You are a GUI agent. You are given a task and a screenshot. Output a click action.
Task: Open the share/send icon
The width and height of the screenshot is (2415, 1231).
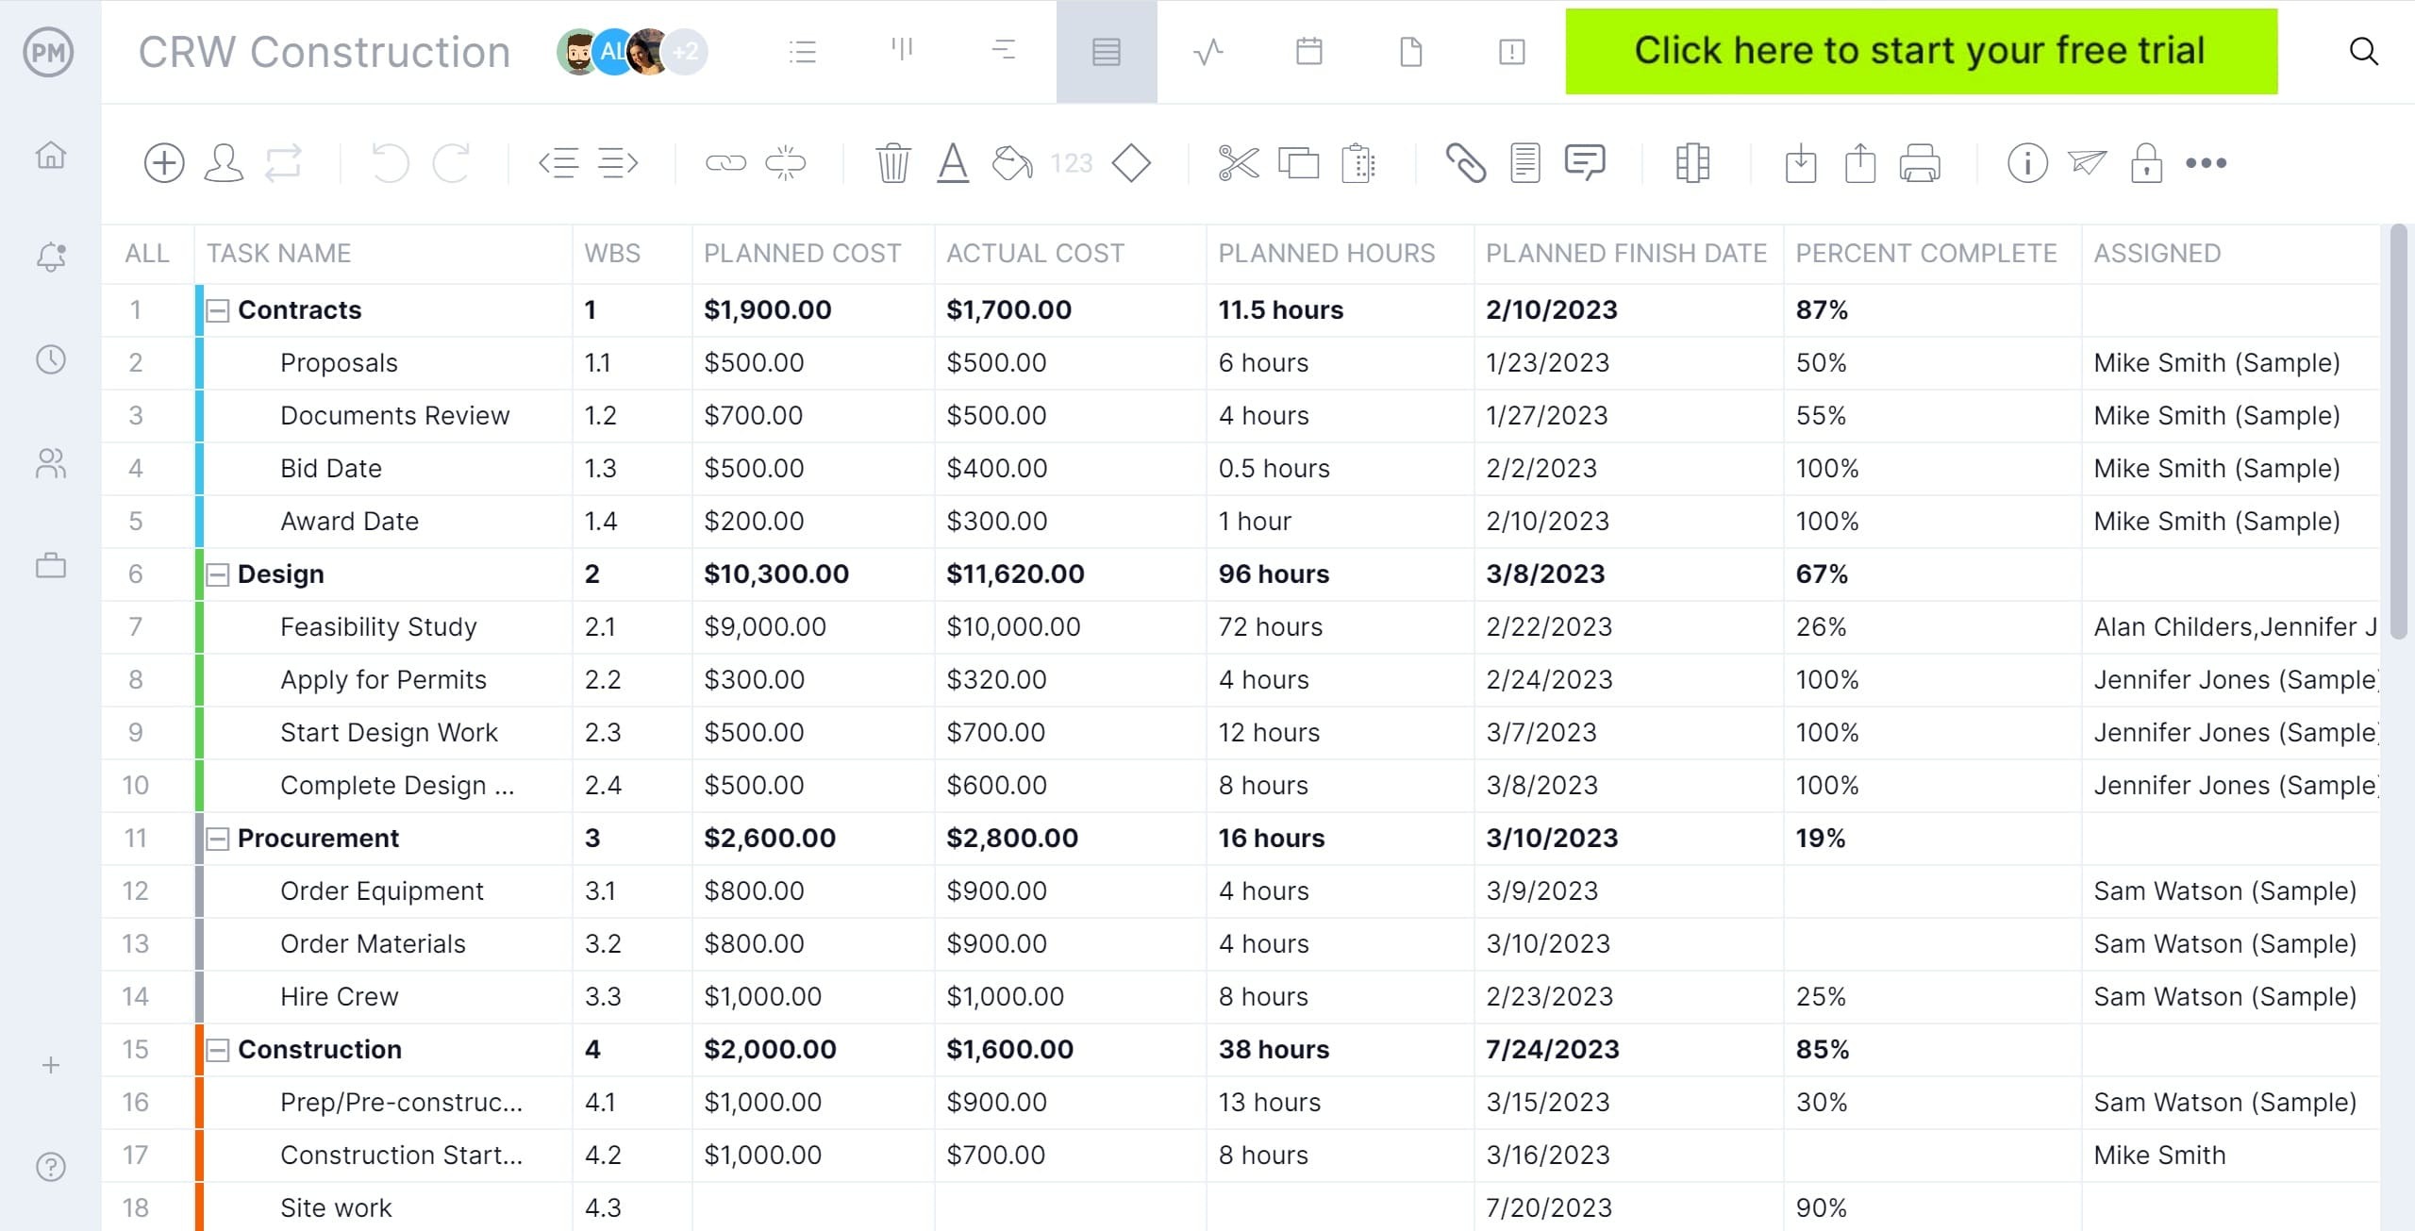coord(2087,161)
